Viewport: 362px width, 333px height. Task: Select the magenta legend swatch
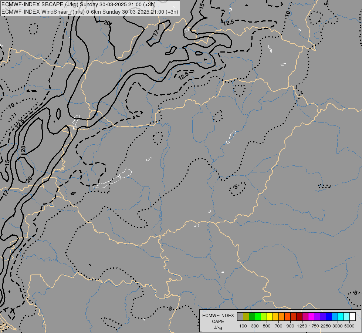click(311, 316)
